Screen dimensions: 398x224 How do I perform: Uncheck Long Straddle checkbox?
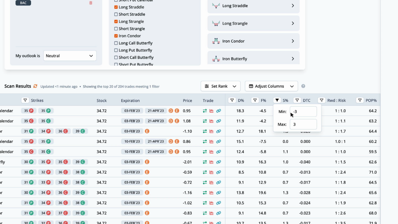[x=116, y=7]
